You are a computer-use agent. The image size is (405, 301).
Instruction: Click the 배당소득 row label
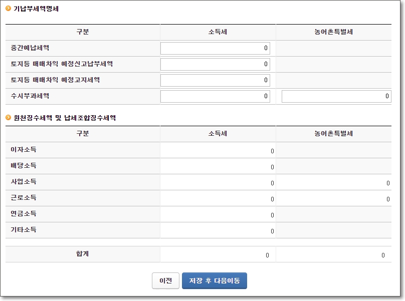point(24,165)
